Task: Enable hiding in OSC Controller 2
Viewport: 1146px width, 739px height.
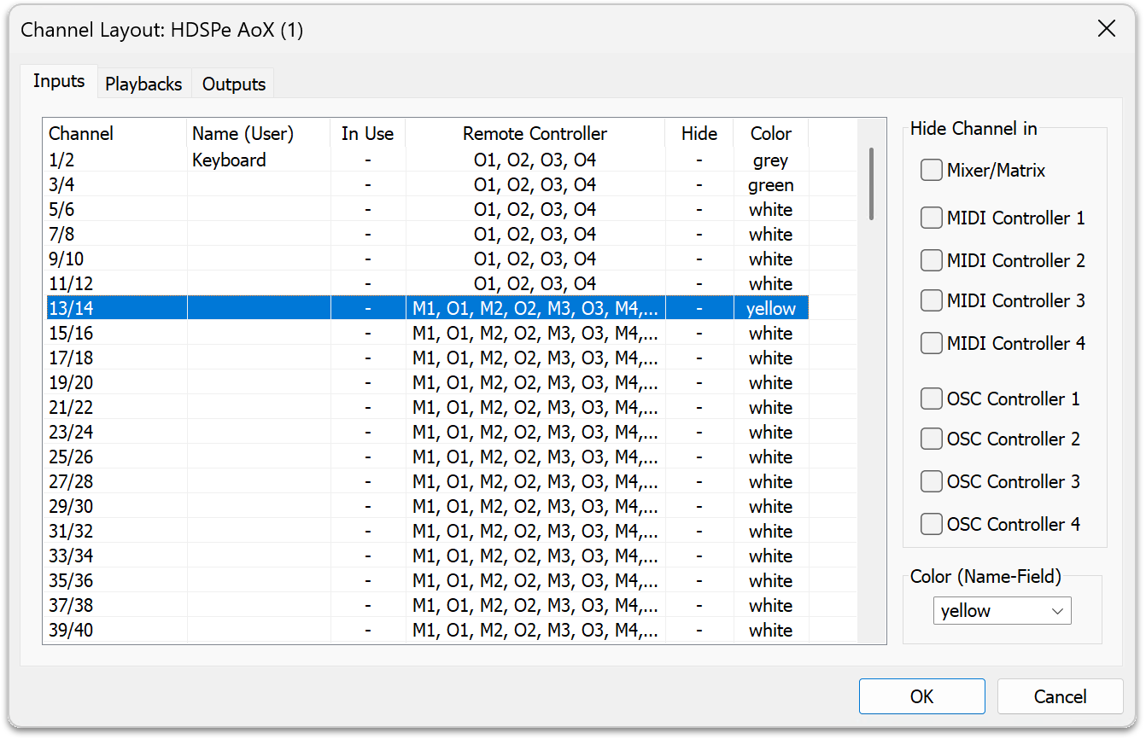Action: click(x=932, y=439)
